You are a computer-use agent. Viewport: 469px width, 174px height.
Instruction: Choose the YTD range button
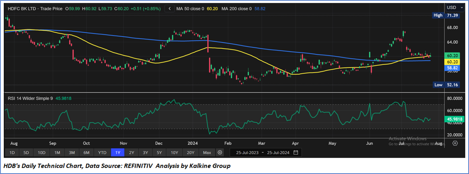click(x=102, y=153)
